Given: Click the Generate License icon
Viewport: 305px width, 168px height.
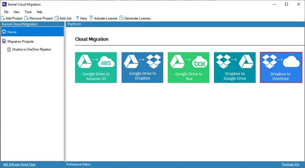Looking at the screenshot, I should pyautogui.click(x=121, y=18).
